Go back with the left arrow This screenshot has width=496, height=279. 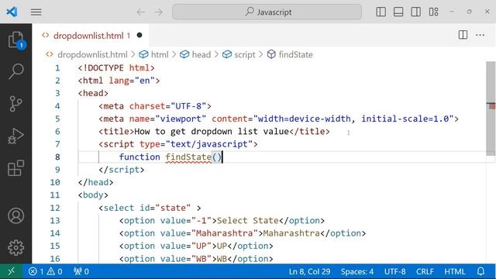[x=141, y=12]
